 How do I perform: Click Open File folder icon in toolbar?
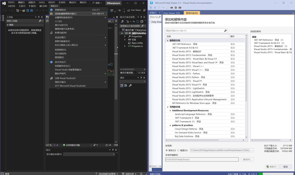point(24,11)
